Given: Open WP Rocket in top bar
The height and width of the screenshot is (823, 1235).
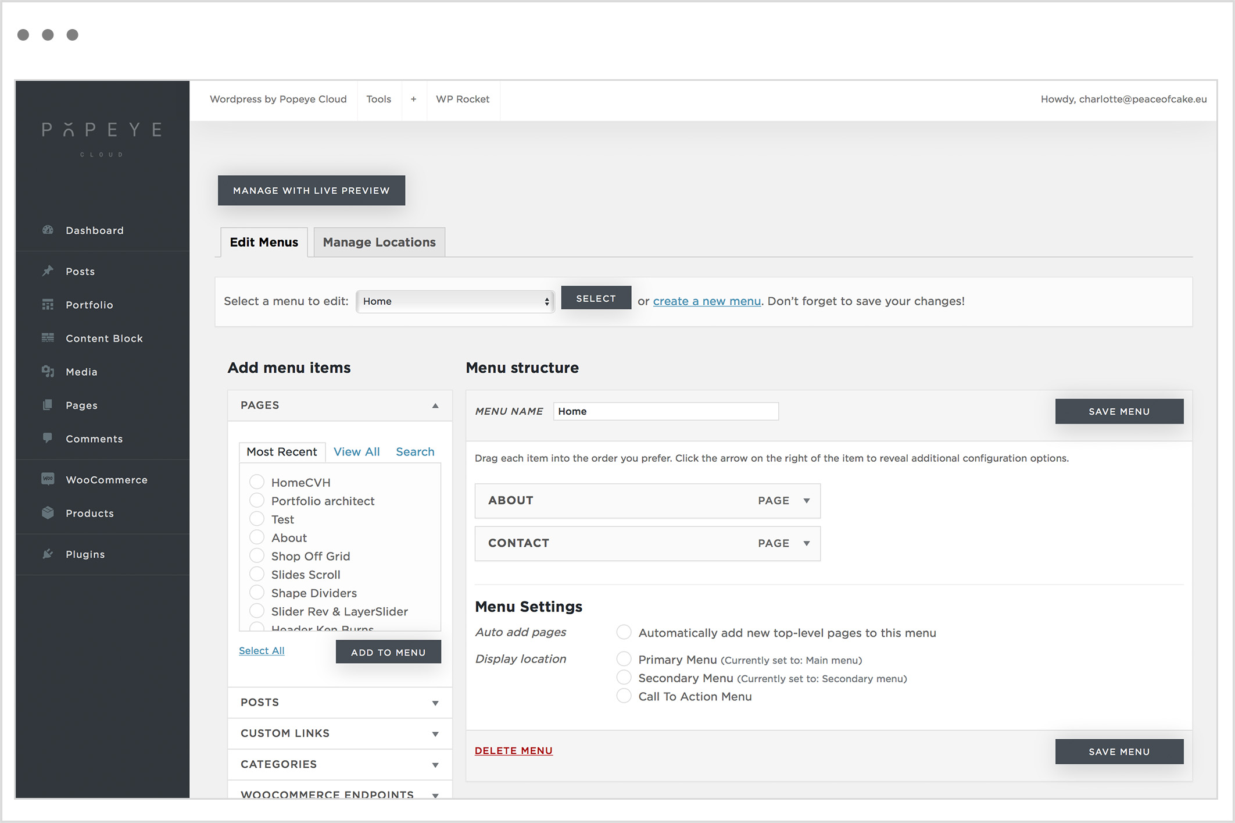Looking at the screenshot, I should 463,99.
